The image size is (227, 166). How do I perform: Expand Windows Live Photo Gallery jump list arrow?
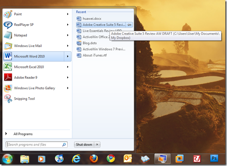[x=68, y=88]
